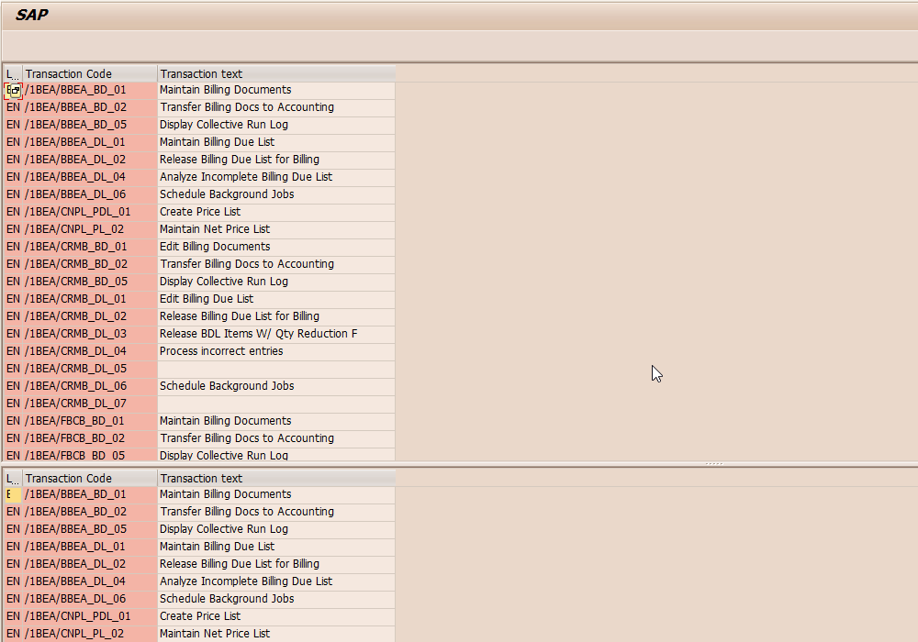Select /1BEA/BBEA_BD_02 code in upper table
Viewport: 918px width, 642px height.
pos(90,107)
